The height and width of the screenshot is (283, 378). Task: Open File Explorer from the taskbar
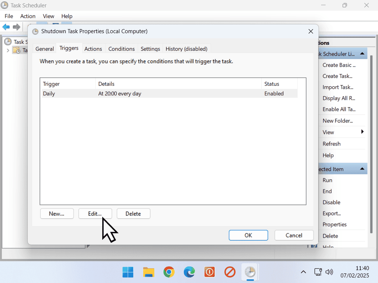pos(149,272)
